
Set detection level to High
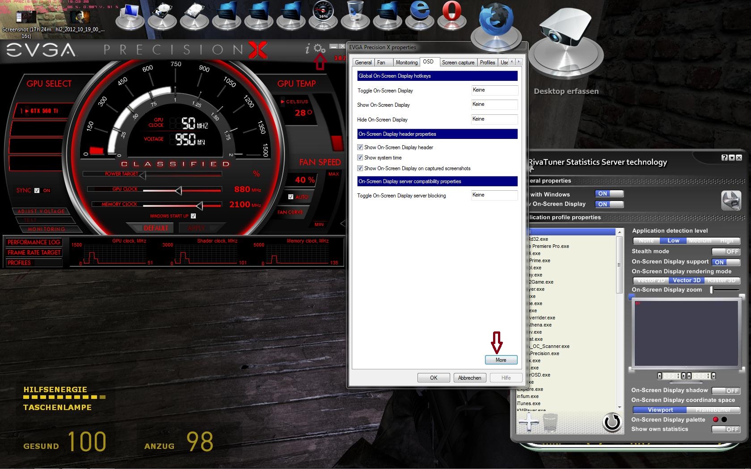[x=727, y=241]
